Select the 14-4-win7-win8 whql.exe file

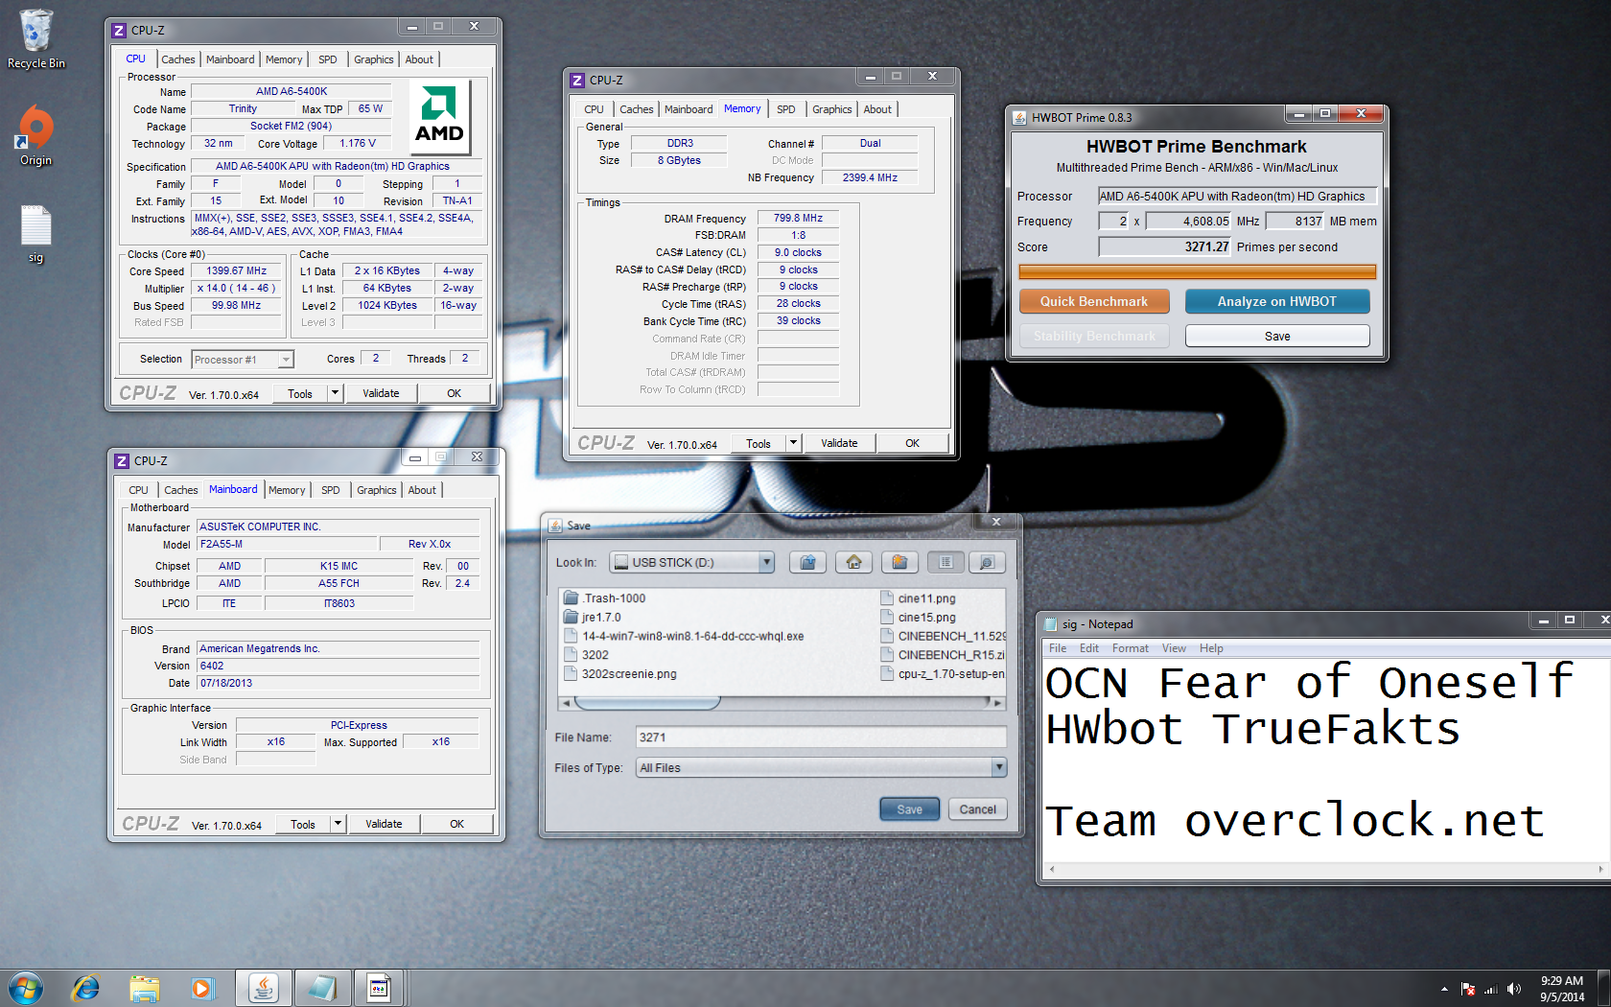[684, 636]
